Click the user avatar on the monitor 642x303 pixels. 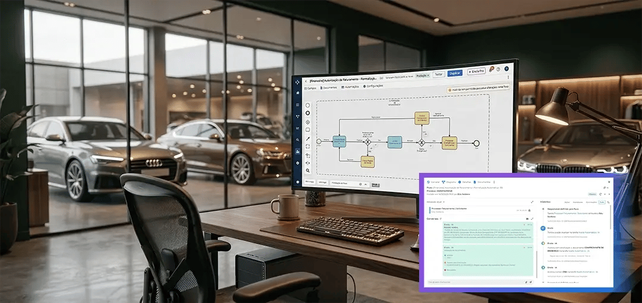point(506,69)
